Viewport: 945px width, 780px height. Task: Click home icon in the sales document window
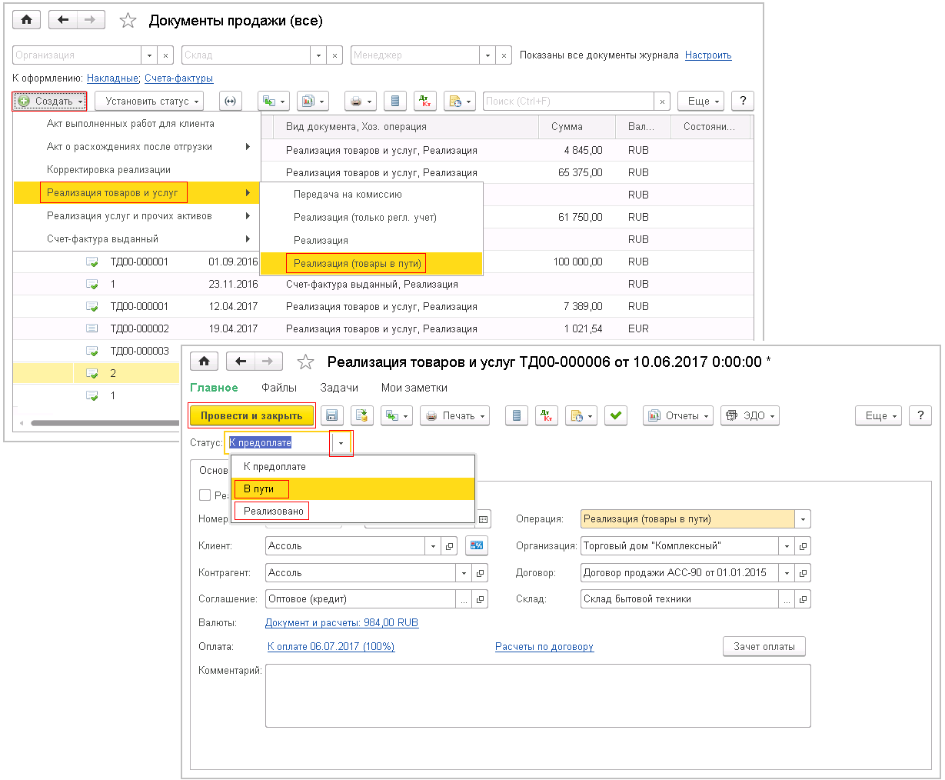[204, 362]
